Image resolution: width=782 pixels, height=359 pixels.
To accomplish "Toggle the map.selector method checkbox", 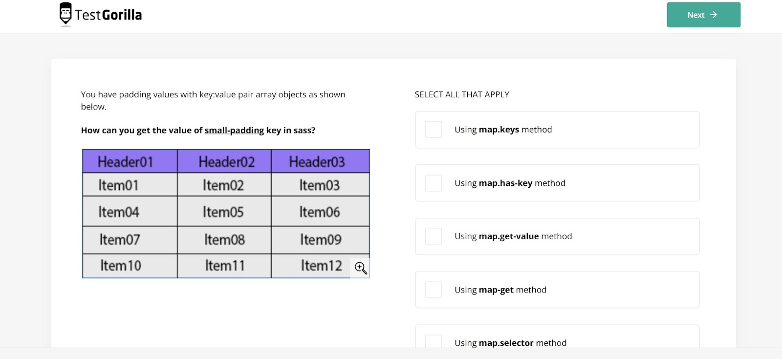I will [x=434, y=342].
